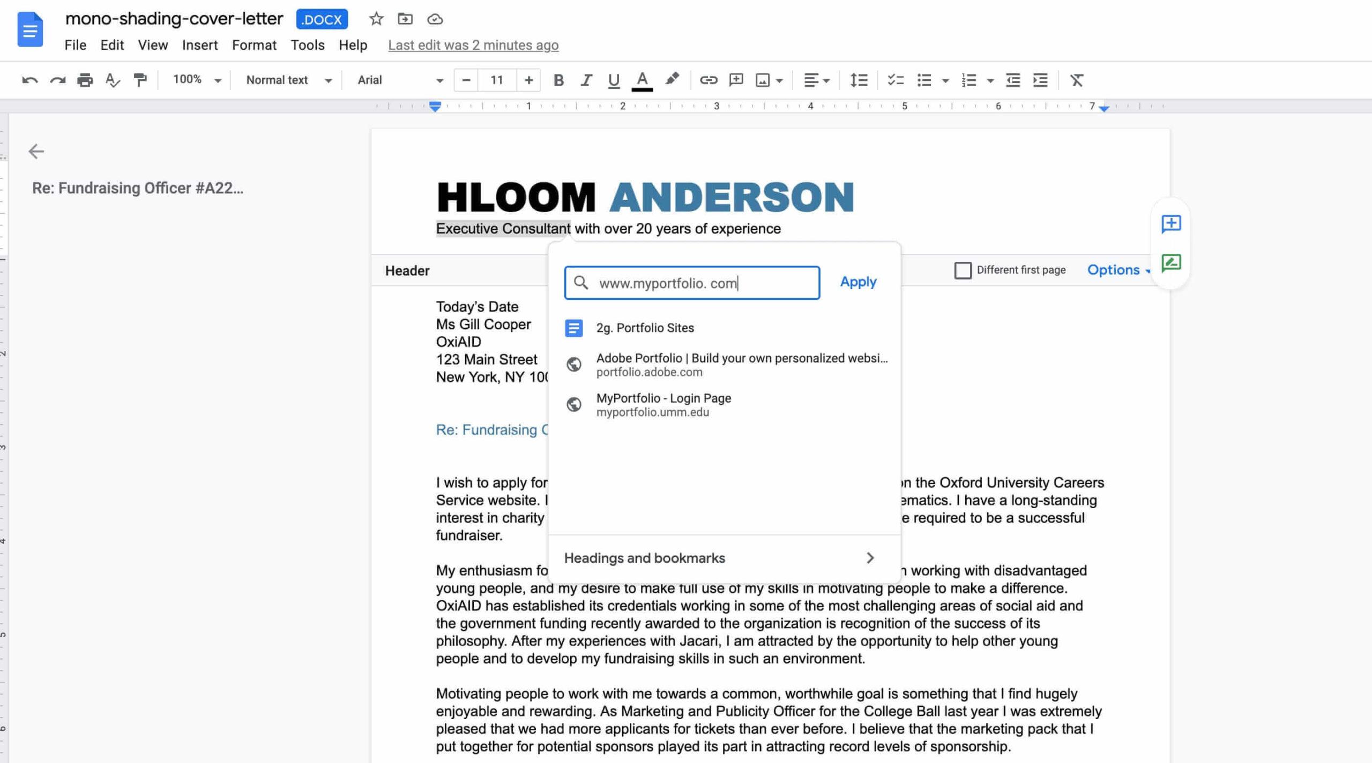The image size is (1372, 763).
Task: Clear formatting with toolbar icon
Action: pyautogui.click(x=1077, y=80)
